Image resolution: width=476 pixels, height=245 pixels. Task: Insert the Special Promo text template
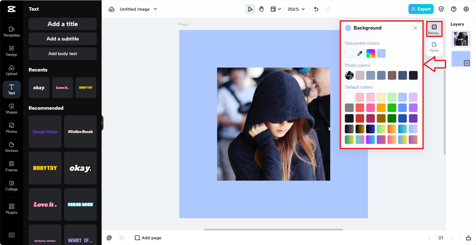(45, 132)
